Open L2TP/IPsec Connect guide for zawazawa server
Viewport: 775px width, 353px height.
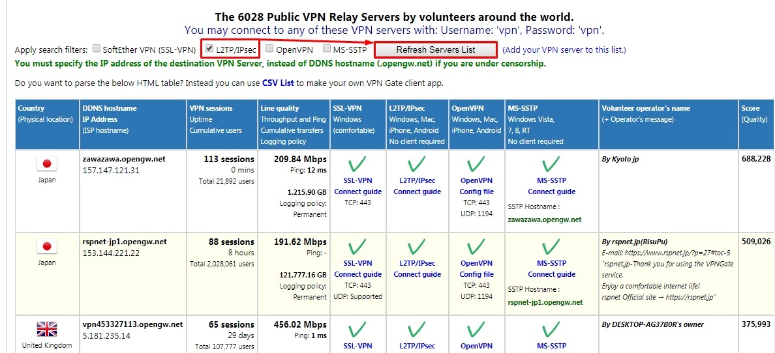point(417,186)
